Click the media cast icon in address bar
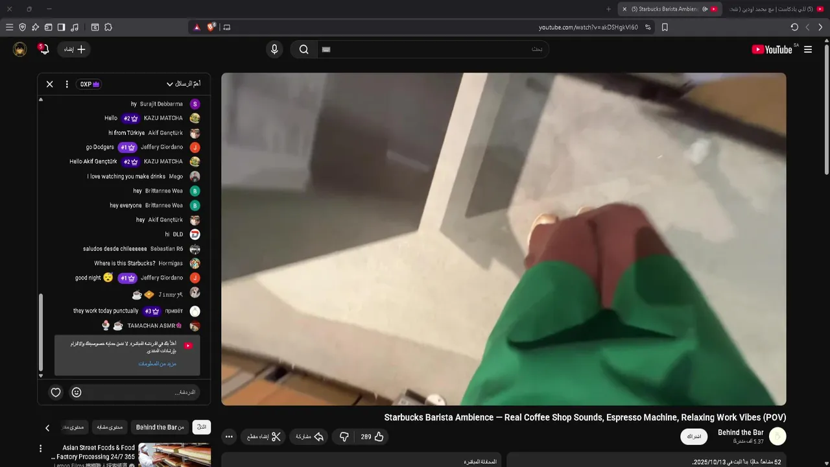 pyautogui.click(x=226, y=27)
